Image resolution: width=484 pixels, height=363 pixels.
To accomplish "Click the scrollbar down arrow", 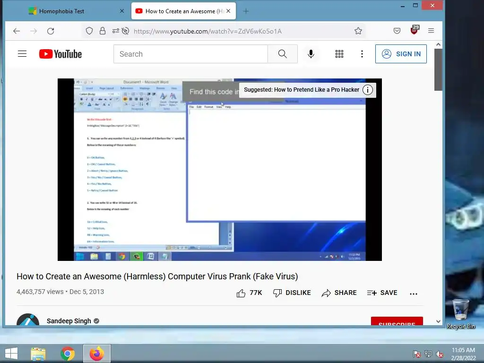I will [x=438, y=321].
